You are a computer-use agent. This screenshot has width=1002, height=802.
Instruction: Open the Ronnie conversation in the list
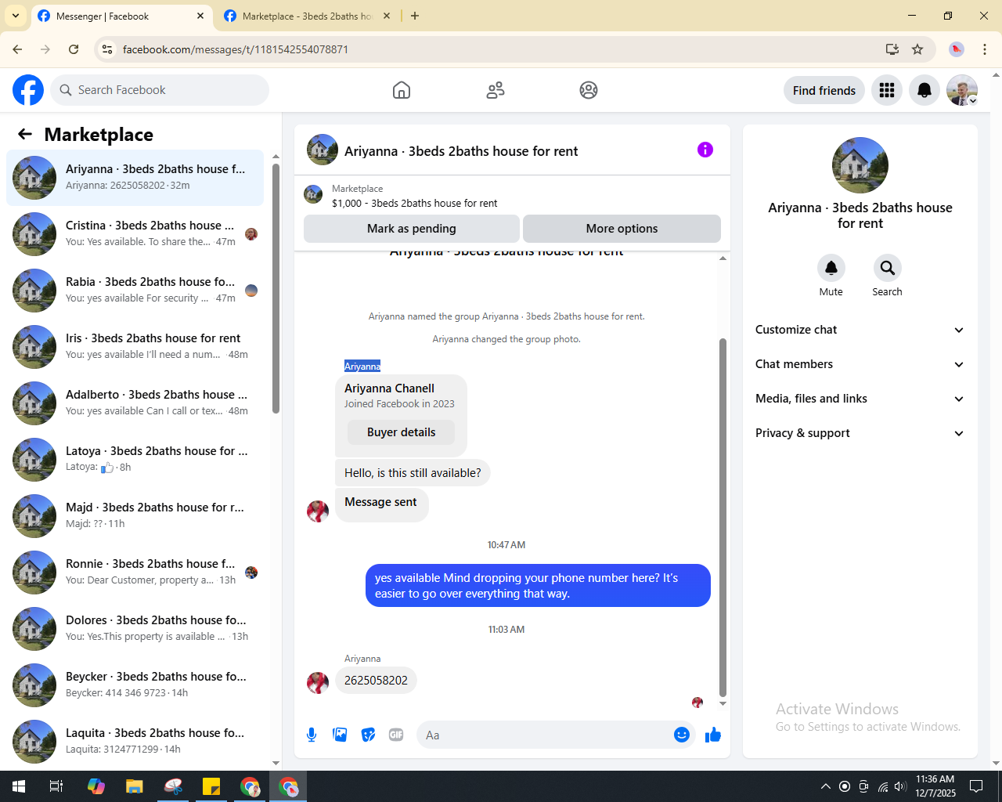[135, 573]
